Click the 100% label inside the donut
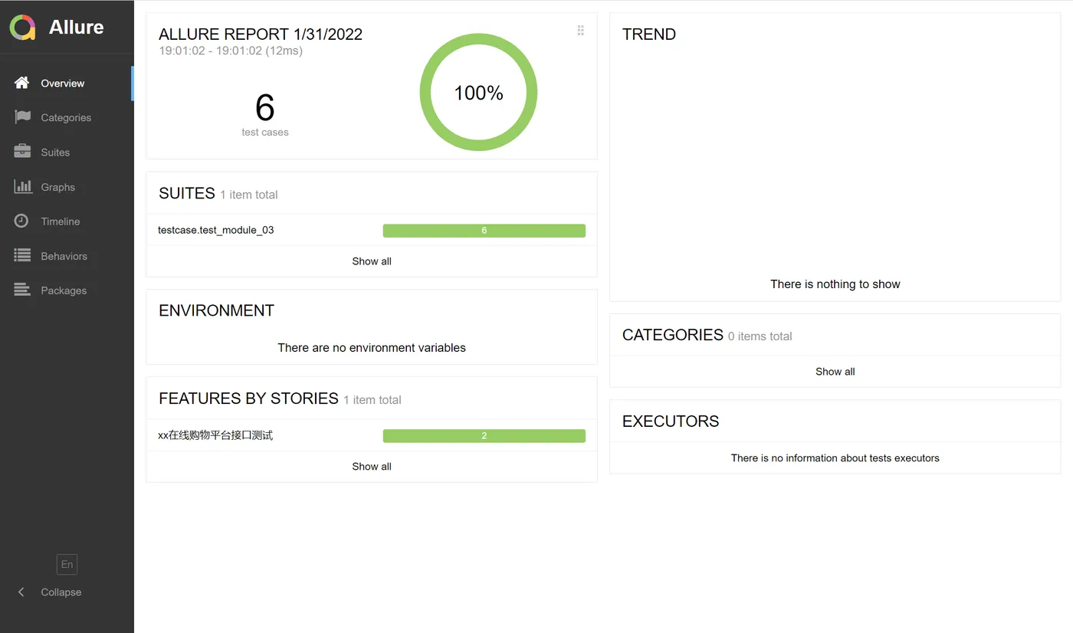Viewport: 1073px width, 633px height. [x=479, y=93]
